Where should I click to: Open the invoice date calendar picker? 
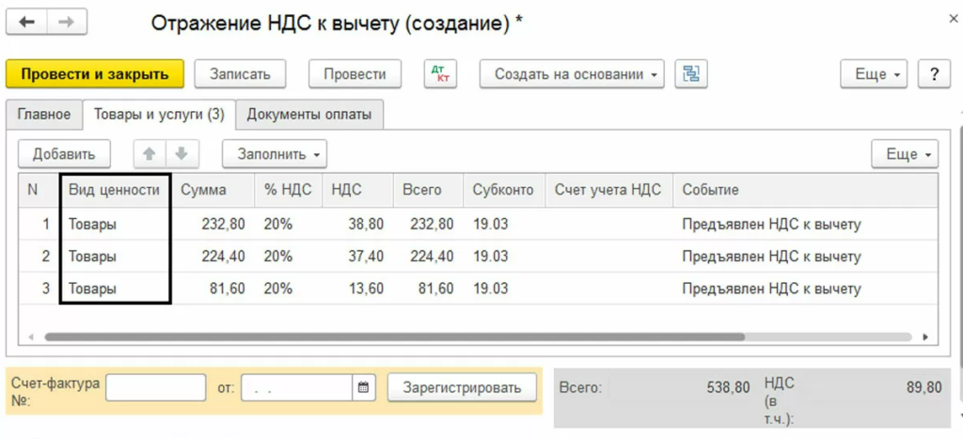pos(363,387)
